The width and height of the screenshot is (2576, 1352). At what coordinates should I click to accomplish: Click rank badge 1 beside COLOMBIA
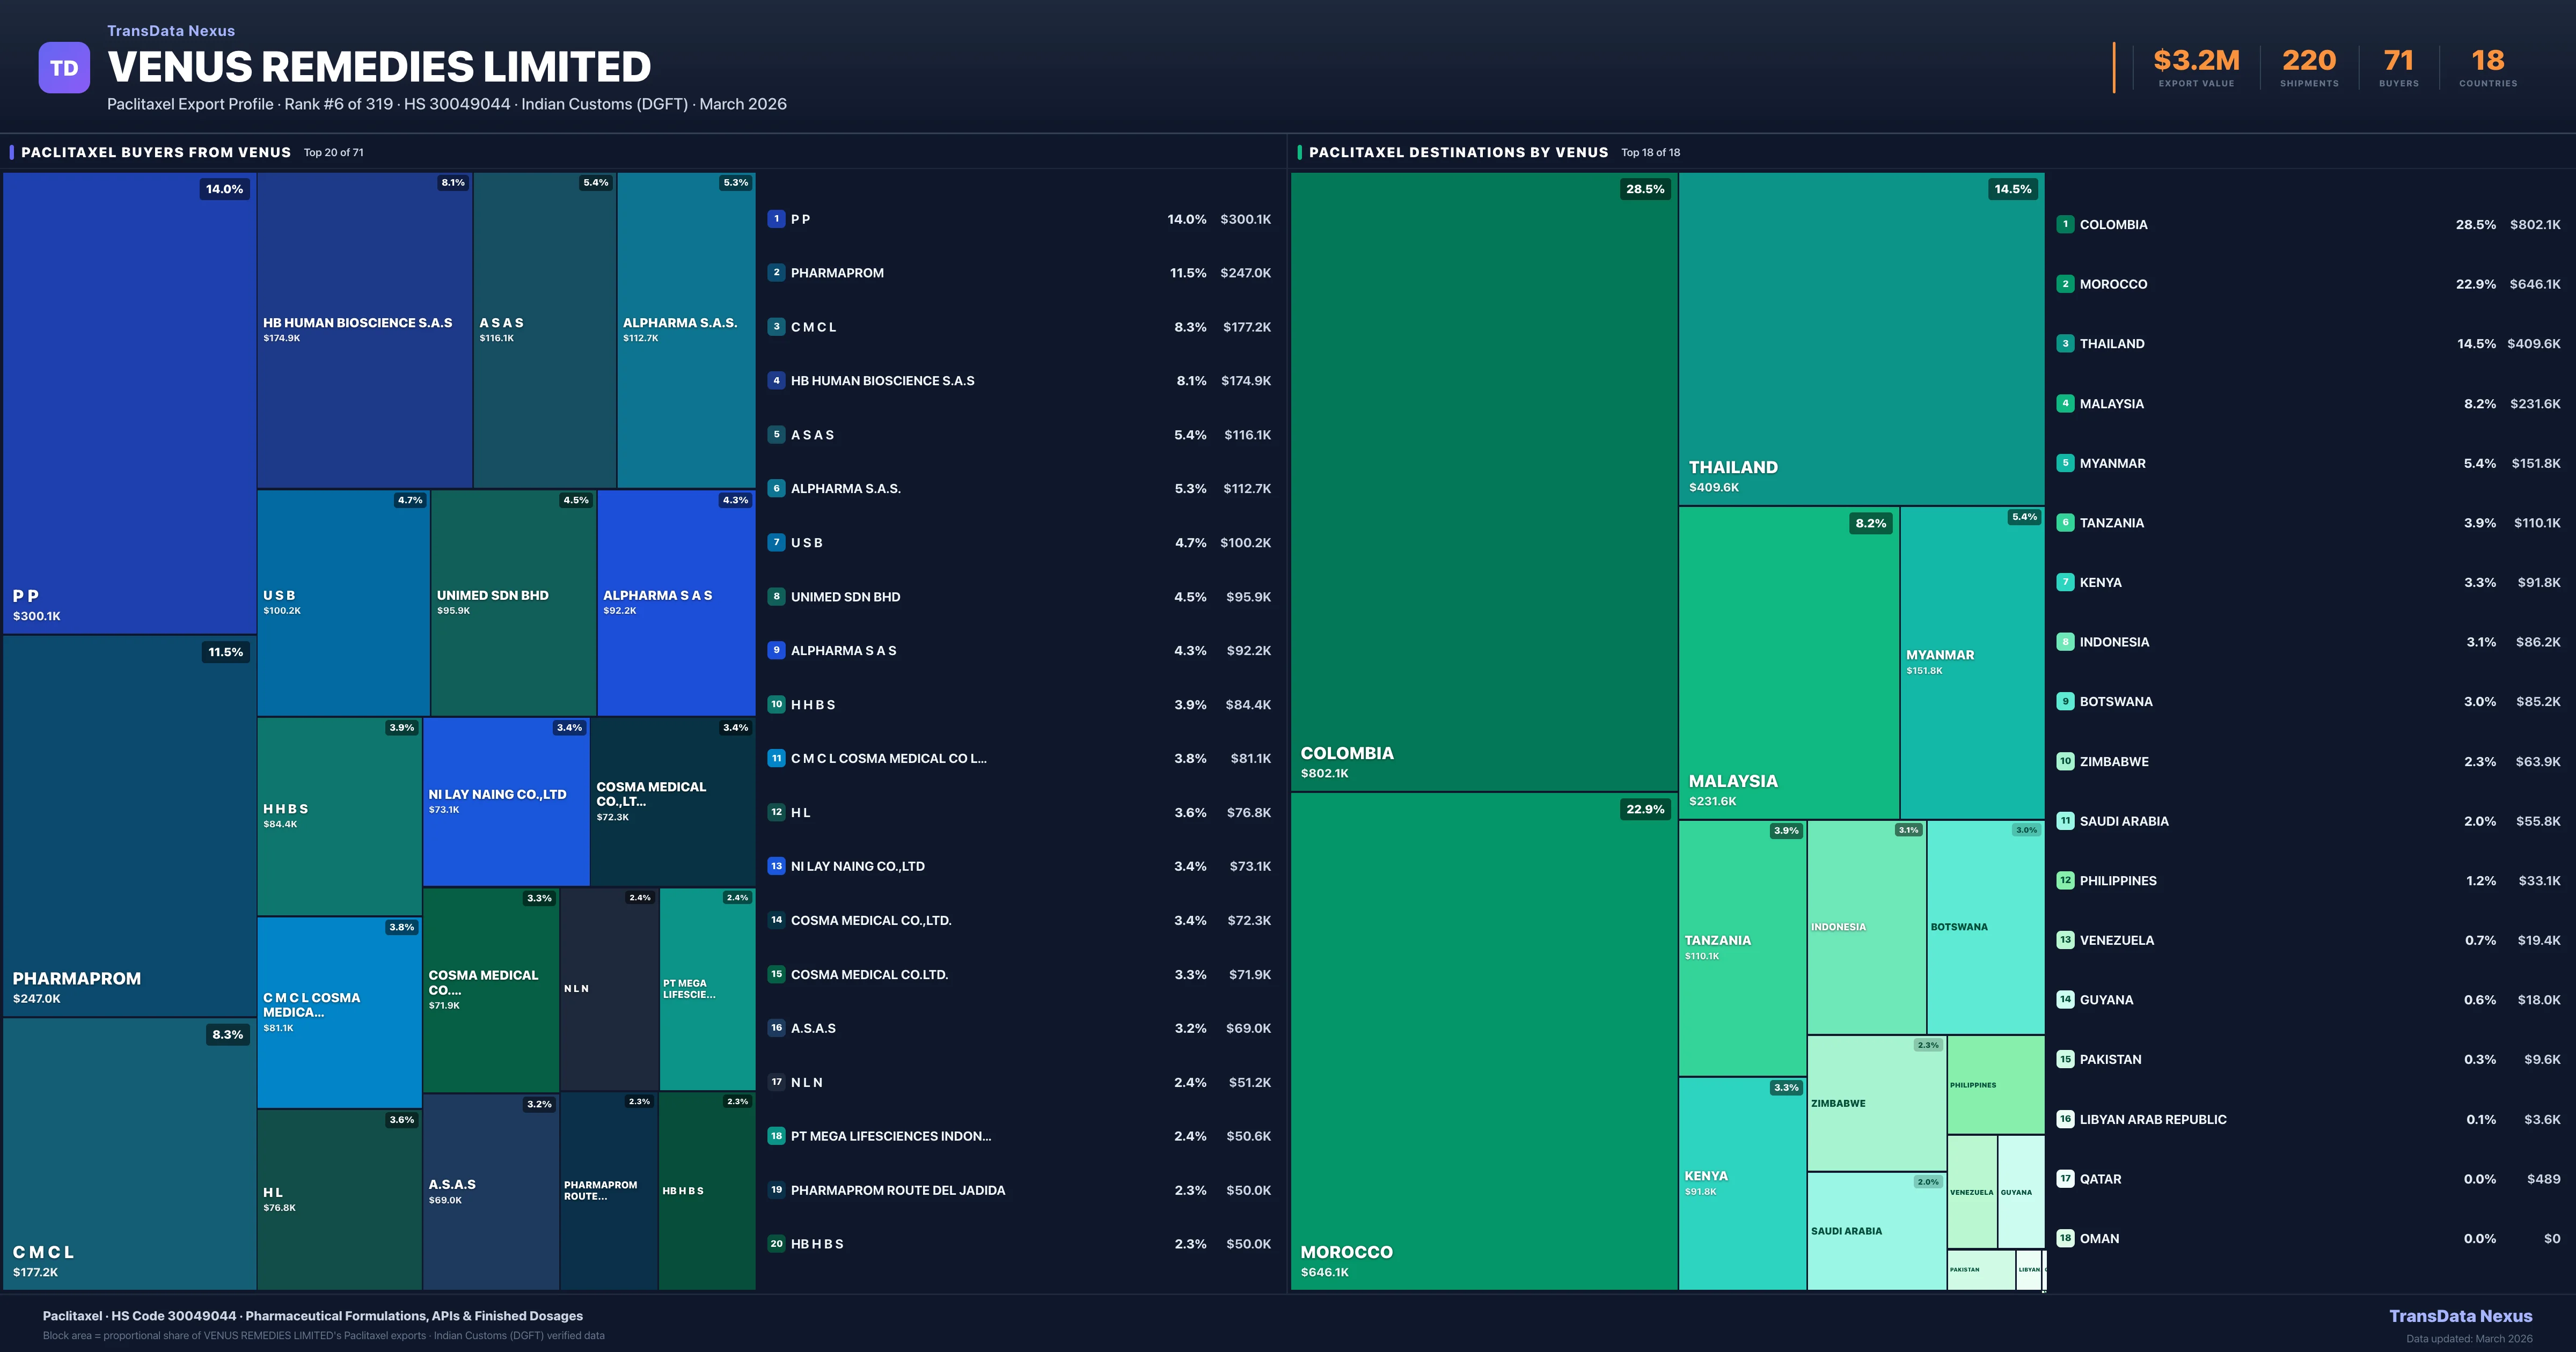click(2065, 224)
